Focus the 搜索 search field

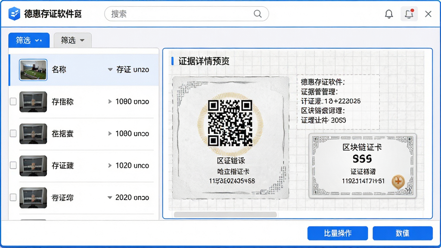[x=186, y=14]
